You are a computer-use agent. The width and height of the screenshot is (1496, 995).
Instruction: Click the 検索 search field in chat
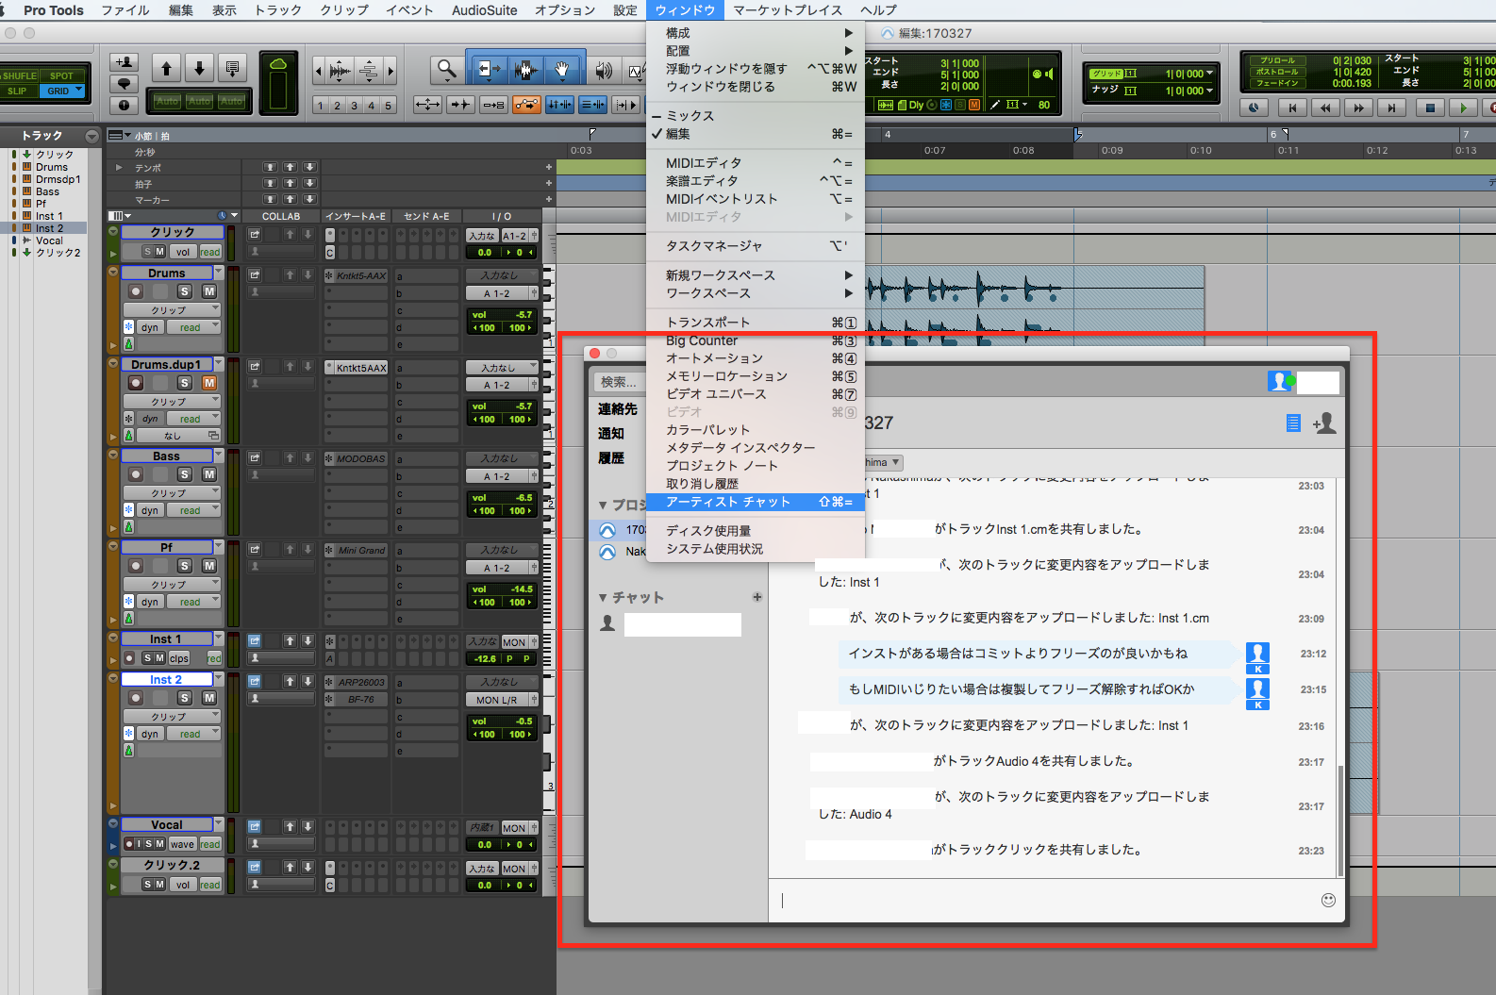tap(619, 382)
